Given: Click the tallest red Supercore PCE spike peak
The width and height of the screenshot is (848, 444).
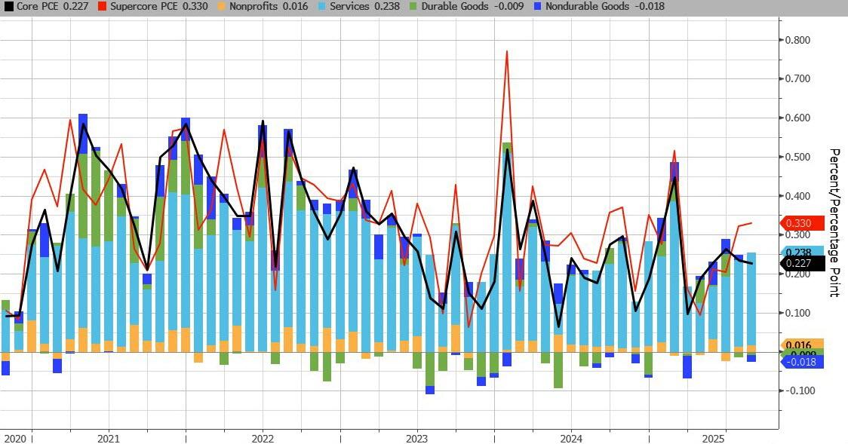Looking at the screenshot, I should (506, 51).
